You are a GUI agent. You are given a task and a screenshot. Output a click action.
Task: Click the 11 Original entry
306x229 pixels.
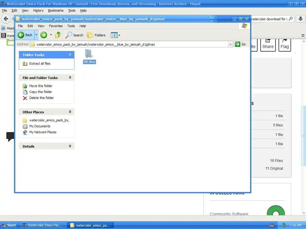[x=274, y=168]
